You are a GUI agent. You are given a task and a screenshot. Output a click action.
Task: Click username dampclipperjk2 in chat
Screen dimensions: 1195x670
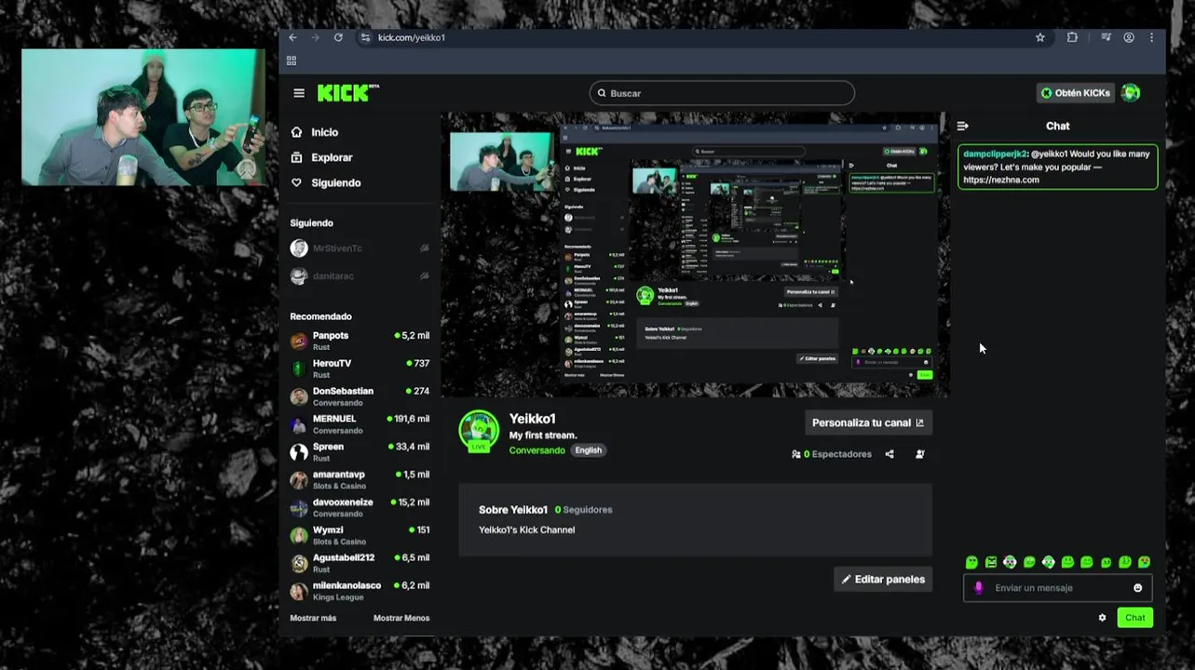(x=995, y=154)
